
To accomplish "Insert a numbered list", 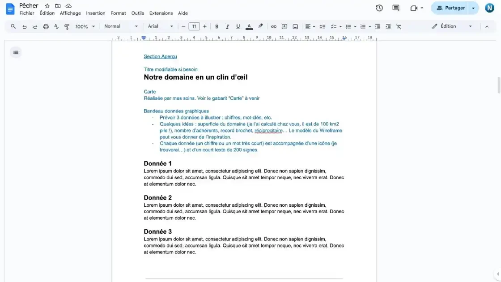I will point(363,26).
